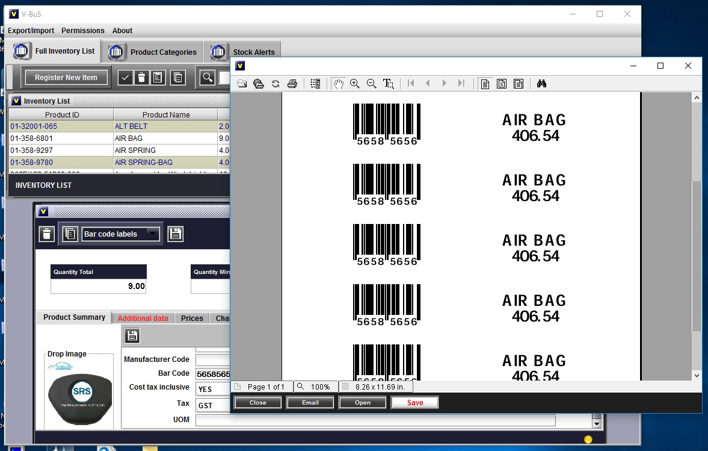Open the About menu
This screenshot has height=451, width=708.
(122, 31)
